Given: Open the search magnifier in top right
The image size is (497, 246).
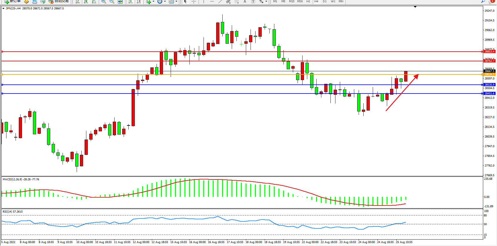Looking at the screenshot, I should [x=483, y=1].
